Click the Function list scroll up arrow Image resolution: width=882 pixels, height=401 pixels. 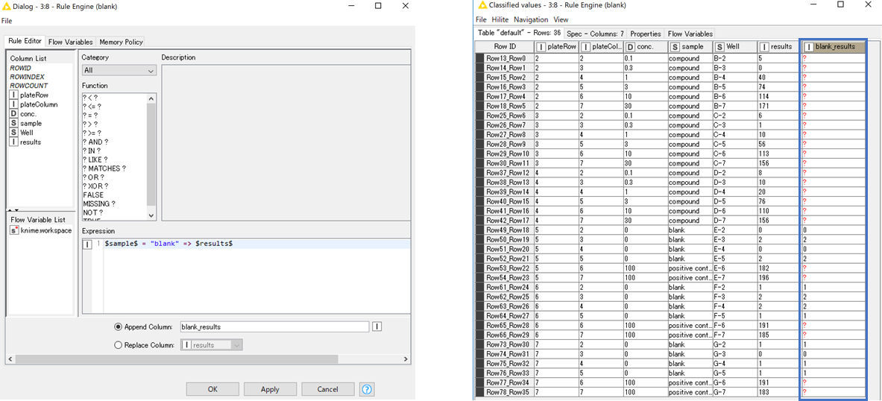coord(151,99)
